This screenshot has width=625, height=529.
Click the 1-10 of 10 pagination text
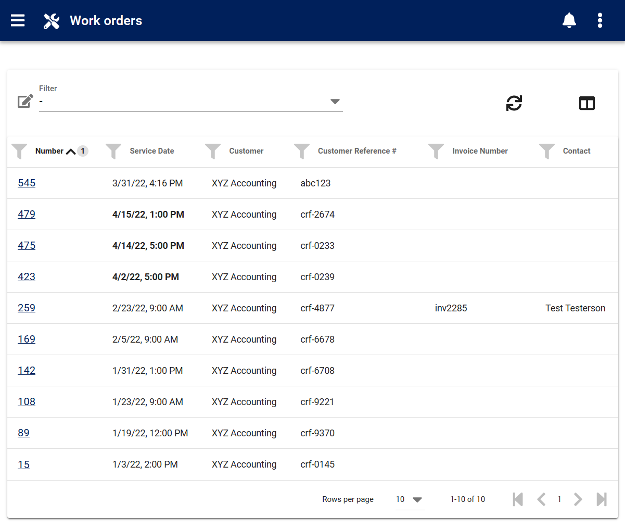pos(467,499)
